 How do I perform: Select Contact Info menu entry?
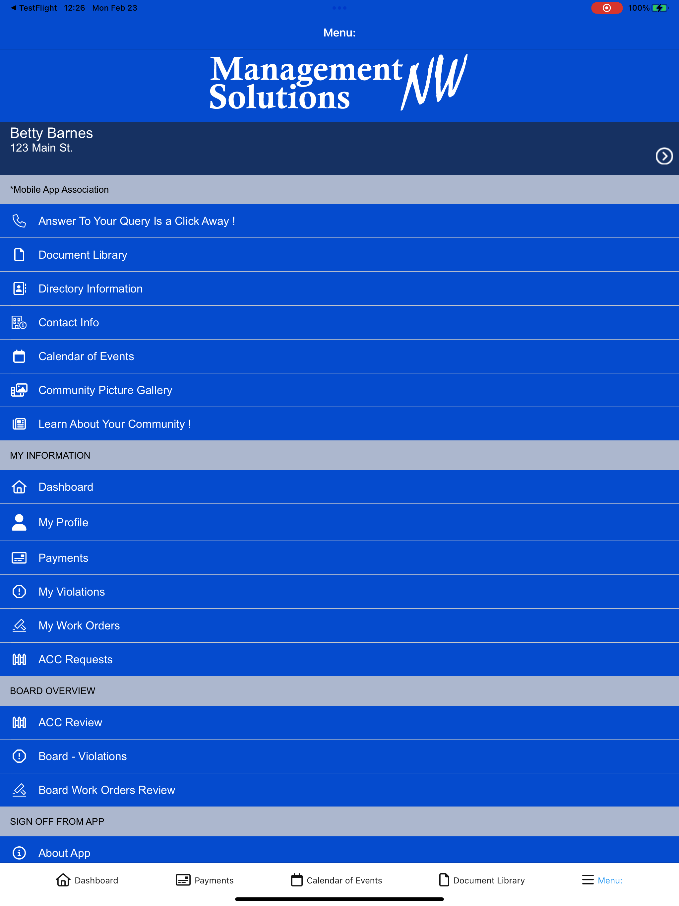pos(339,322)
